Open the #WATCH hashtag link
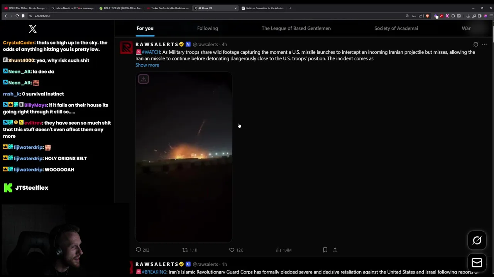Image resolution: width=494 pixels, height=277 pixels. [151, 52]
